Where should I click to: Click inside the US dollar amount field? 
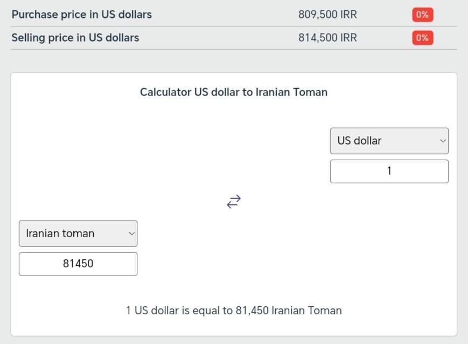tap(389, 171)
